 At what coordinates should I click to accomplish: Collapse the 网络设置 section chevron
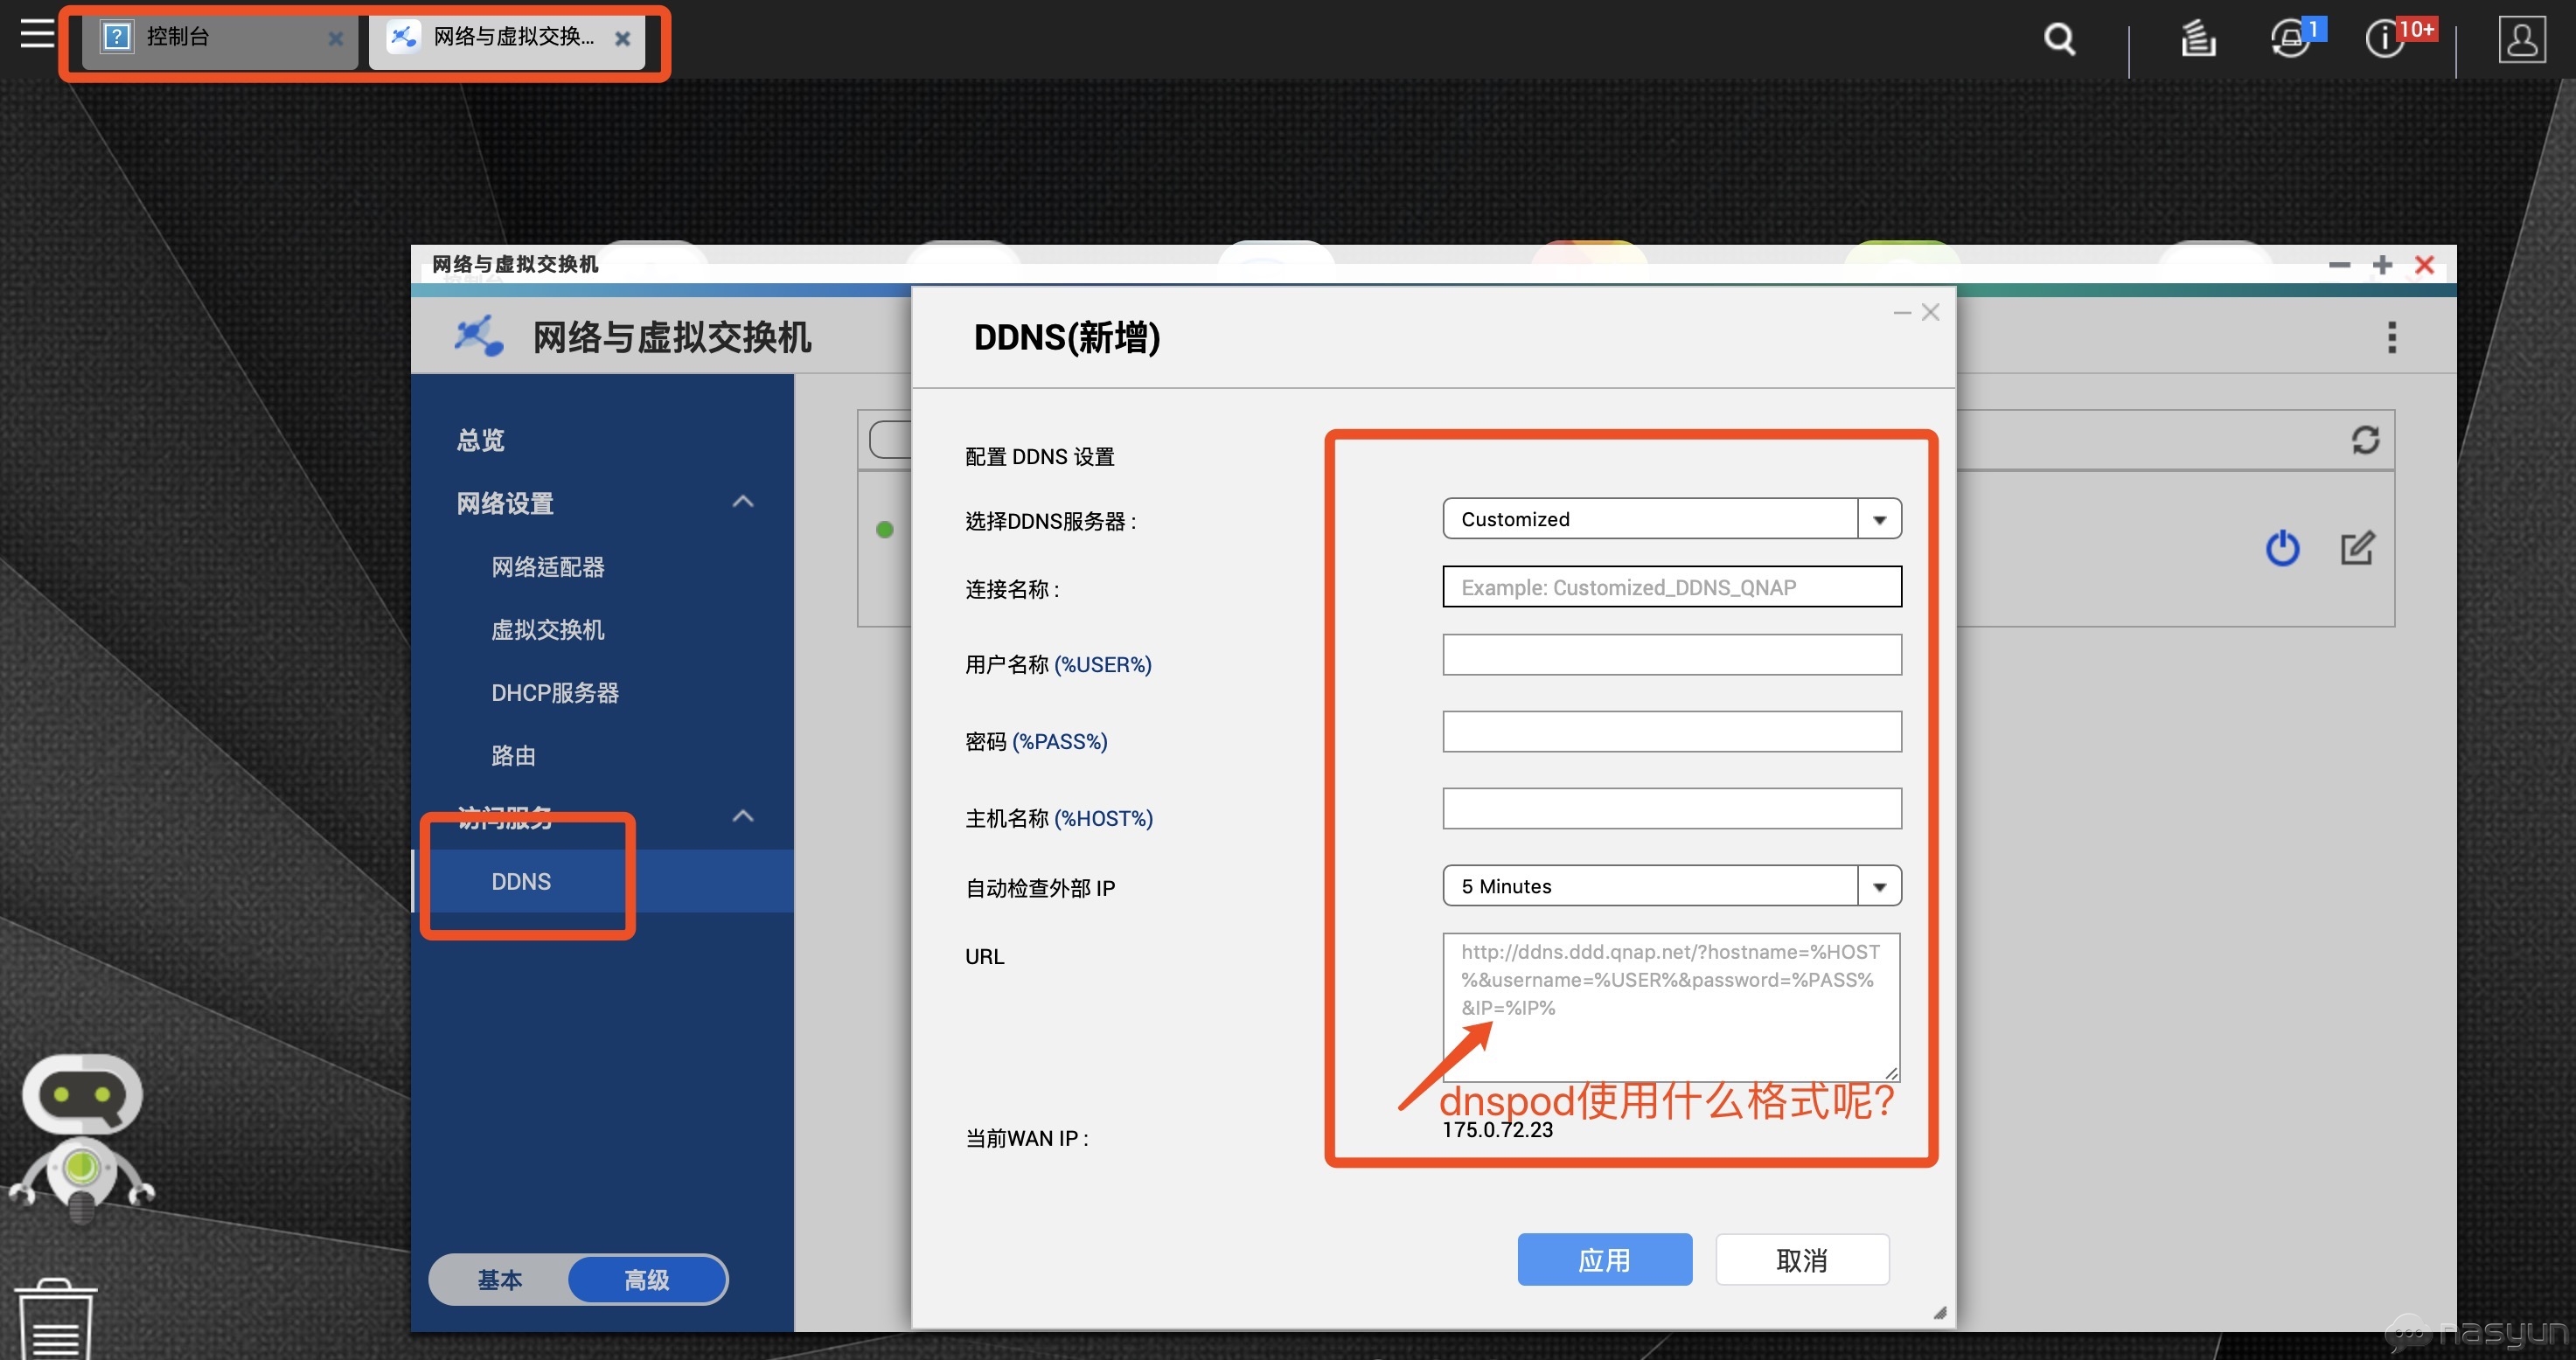(742, 502)
